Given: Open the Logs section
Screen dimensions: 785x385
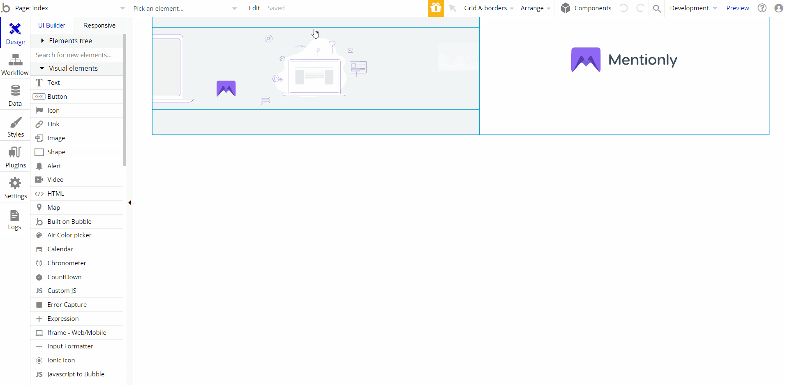Looking at the screenshot, I should click(x=15, y=218).
